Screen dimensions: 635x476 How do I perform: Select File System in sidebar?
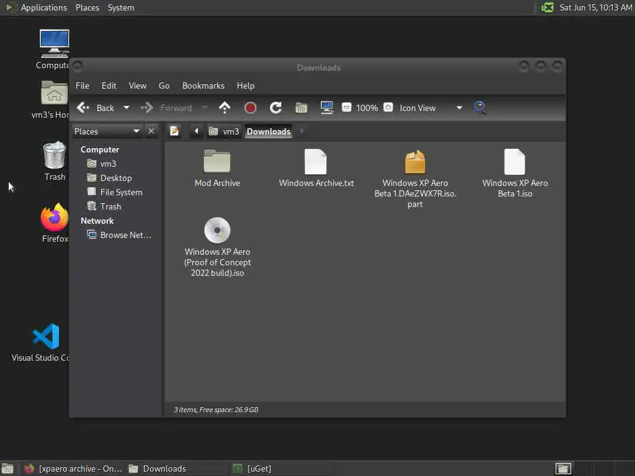[116, 192]
